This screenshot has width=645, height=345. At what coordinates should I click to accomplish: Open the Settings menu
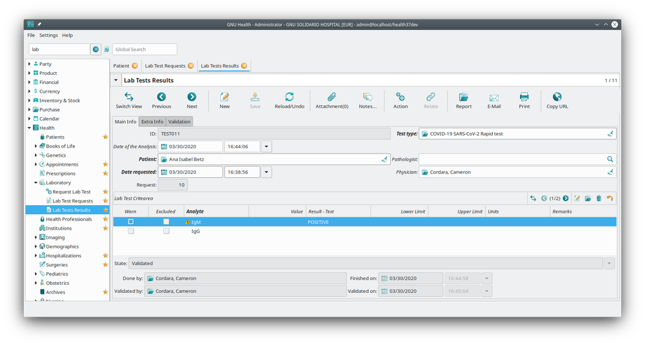(x=48, y=35)
